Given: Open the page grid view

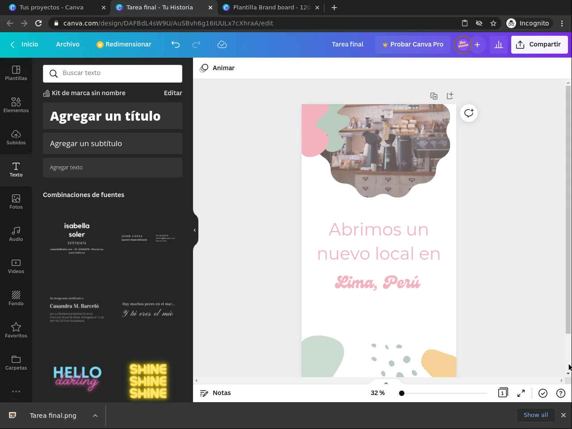Looking at the screenshot, I should tap(503, 393).
